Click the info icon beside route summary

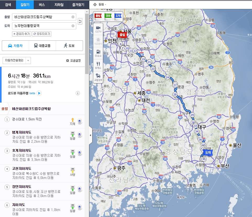(78, 93)
